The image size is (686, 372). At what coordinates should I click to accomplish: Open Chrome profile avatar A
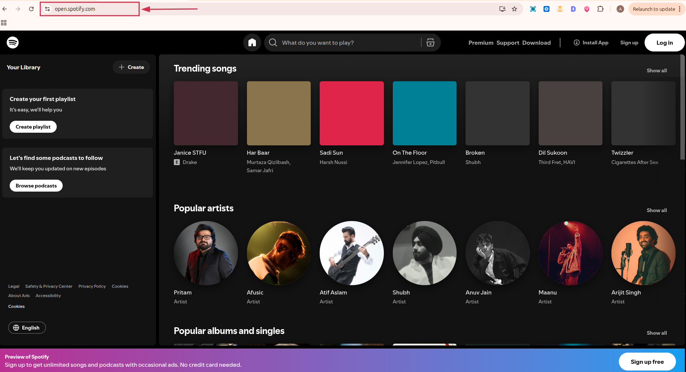tap(620, 9)
